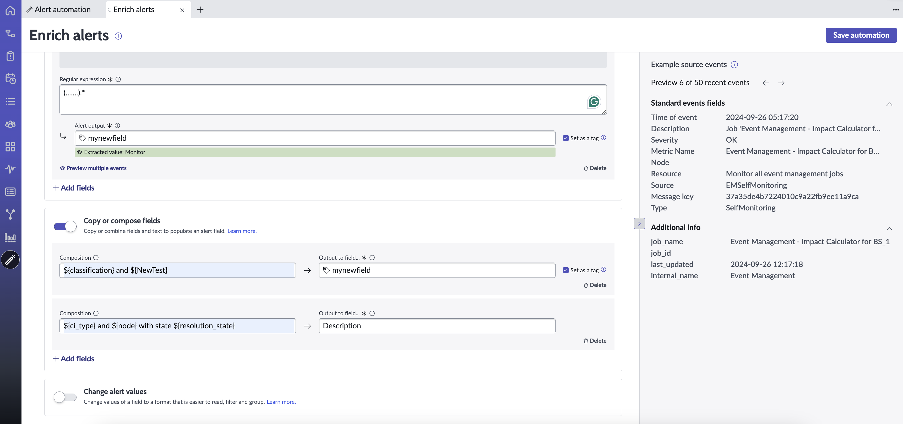Click info icon beside composition Set as a tag
The height and width of the screenshot is (424, 903).
pyautogui.click(x=603, y=269)
